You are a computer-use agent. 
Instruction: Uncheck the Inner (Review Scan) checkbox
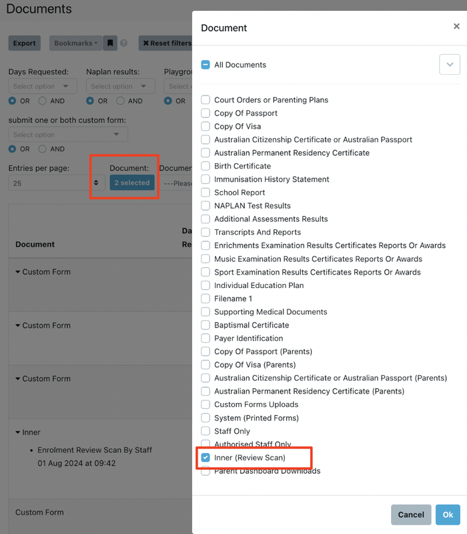(205, 458)
